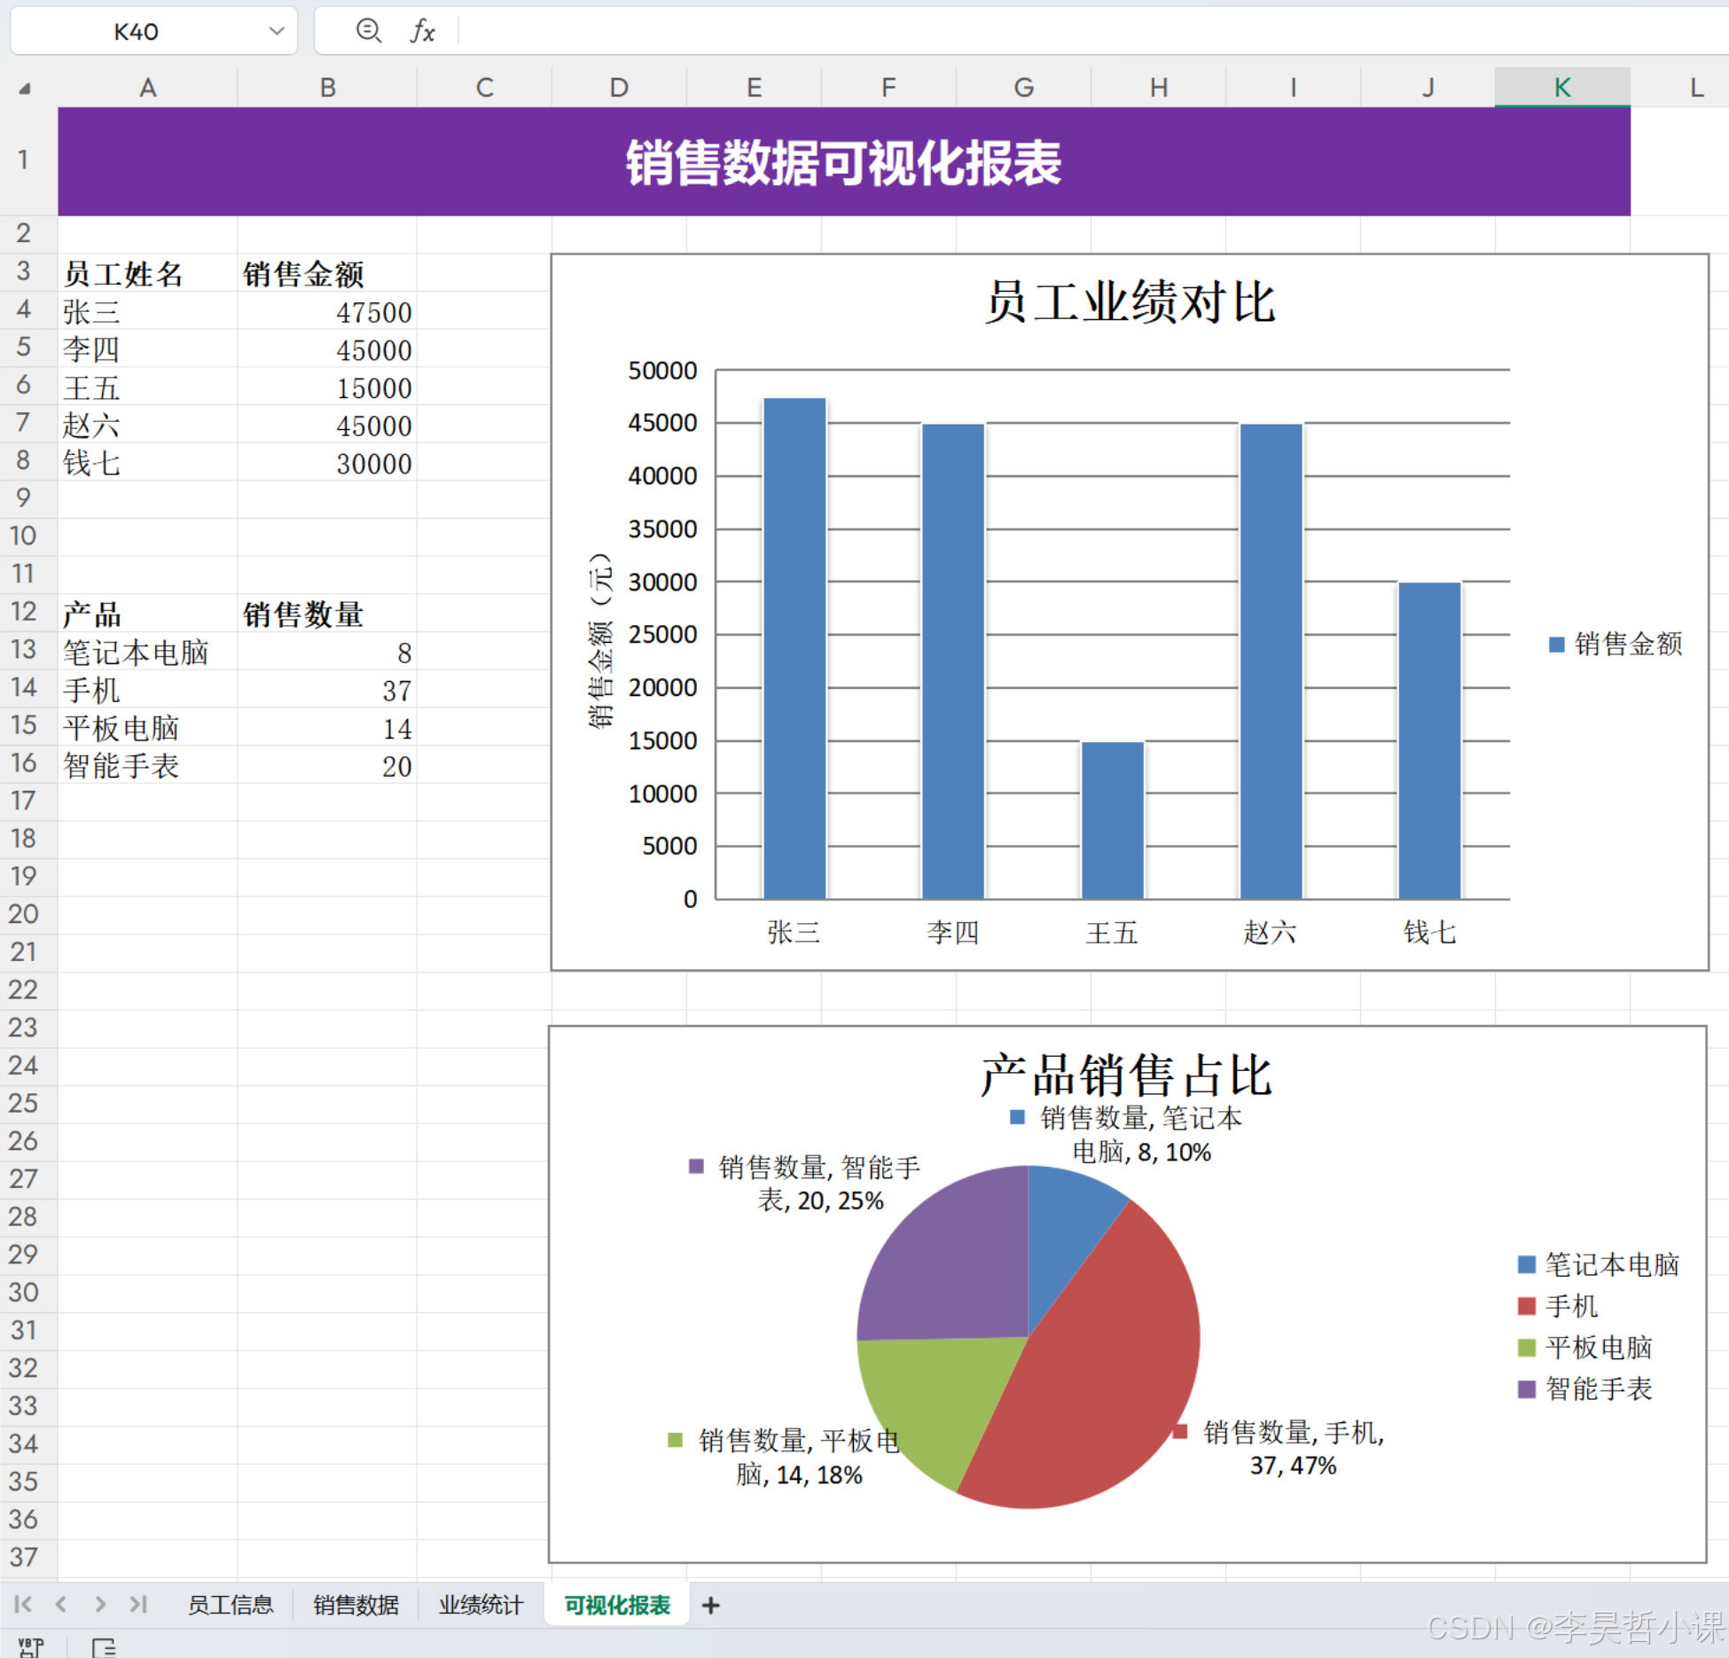Switch to the 员工信息 sheet tab

tap(231, 1605)
